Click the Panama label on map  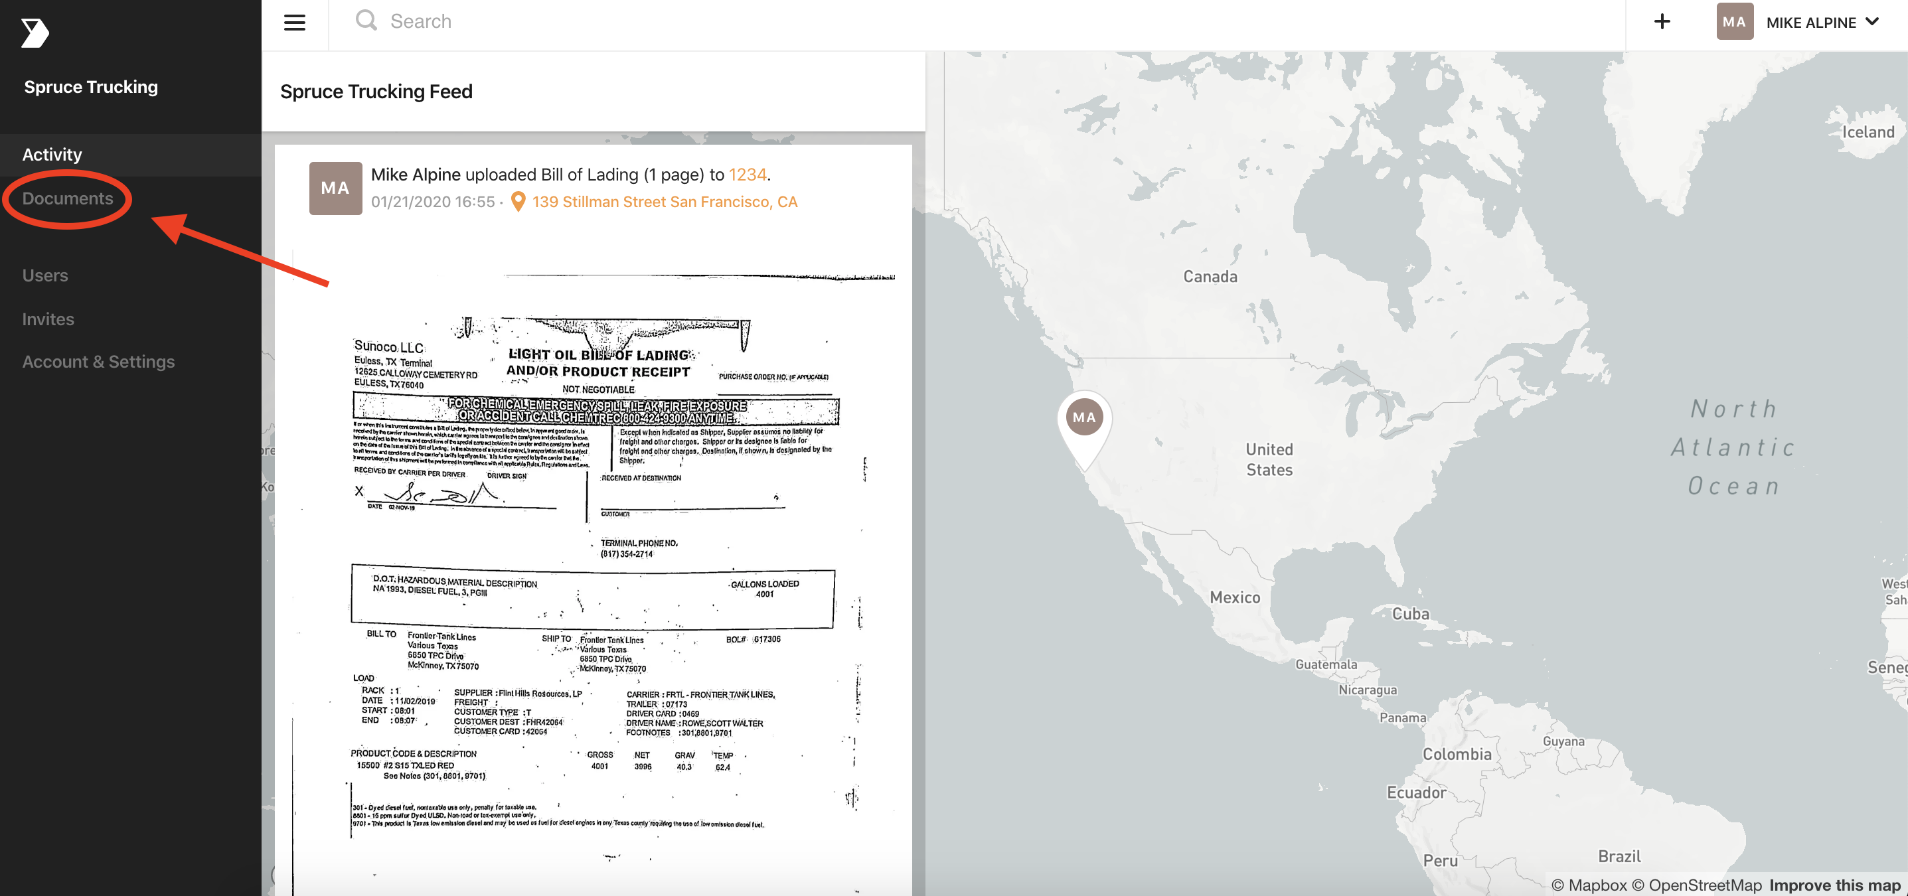(1402, 717)
